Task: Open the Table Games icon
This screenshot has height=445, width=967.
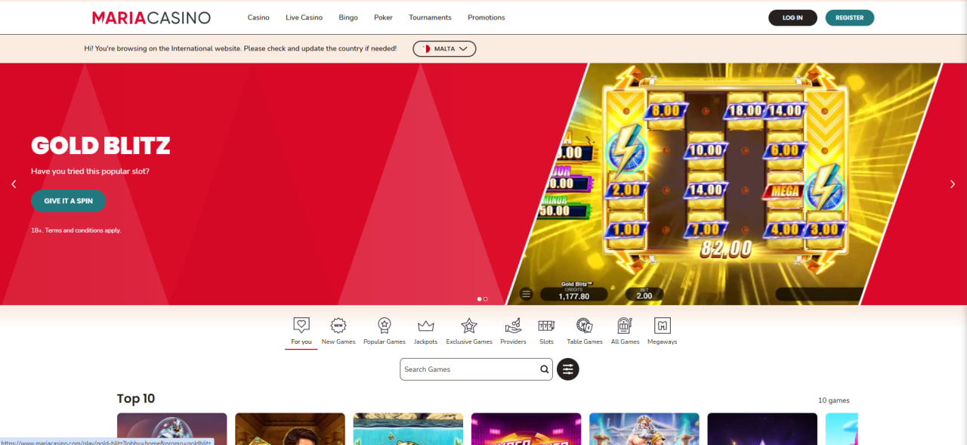Action: tap(585, 326)
